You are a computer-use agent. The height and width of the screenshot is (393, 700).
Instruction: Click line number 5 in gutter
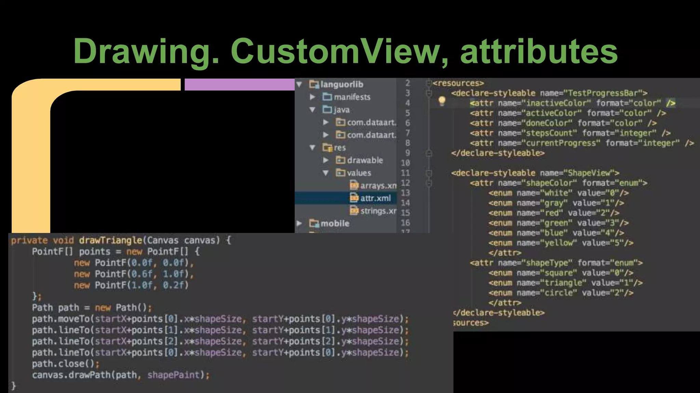click(407, 113)
